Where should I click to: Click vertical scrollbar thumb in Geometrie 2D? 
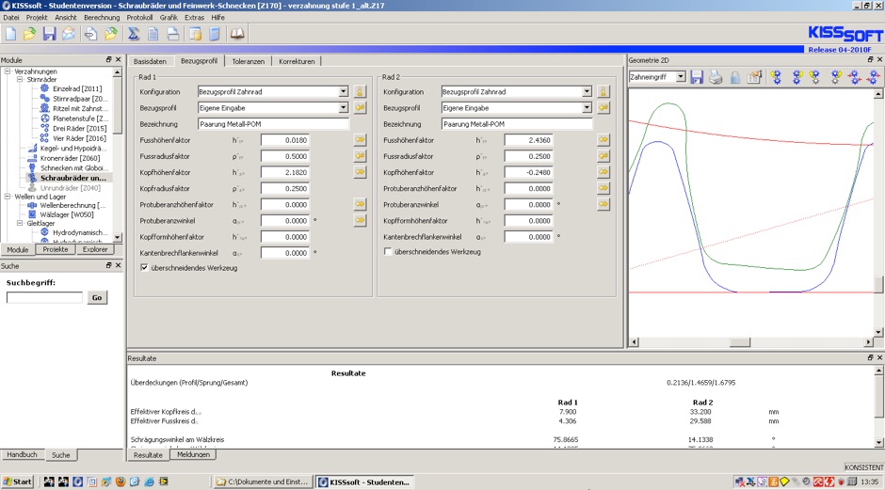point(878,285)
